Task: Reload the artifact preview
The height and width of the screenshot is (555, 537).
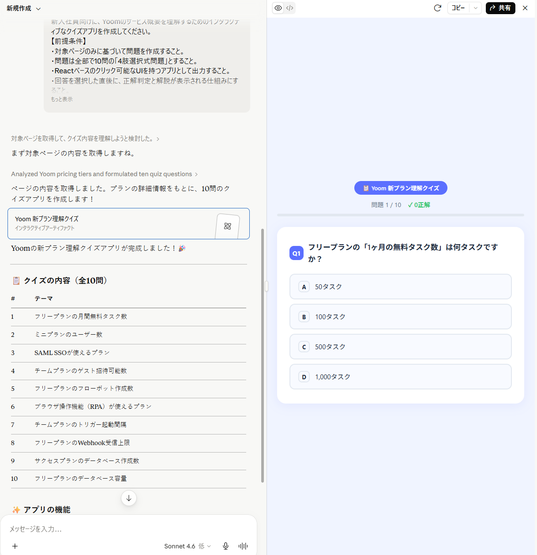Action: [438, 8]
